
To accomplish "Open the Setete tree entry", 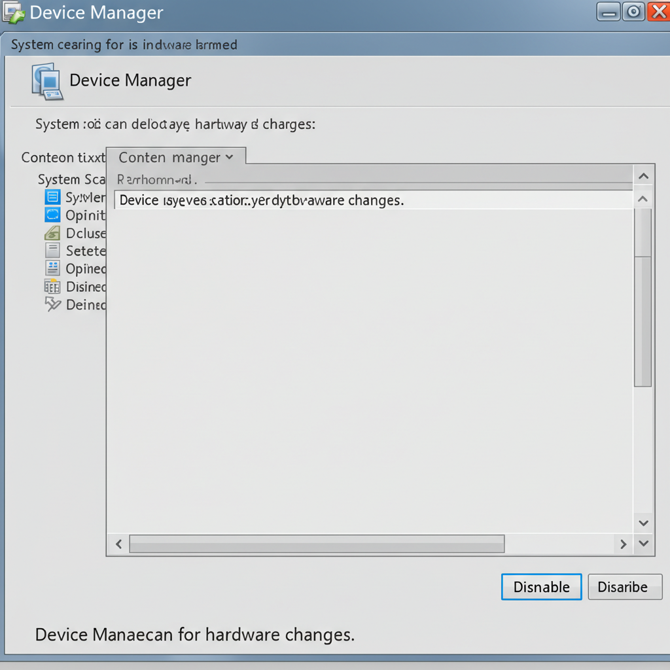I will click(x=86, y=251).
